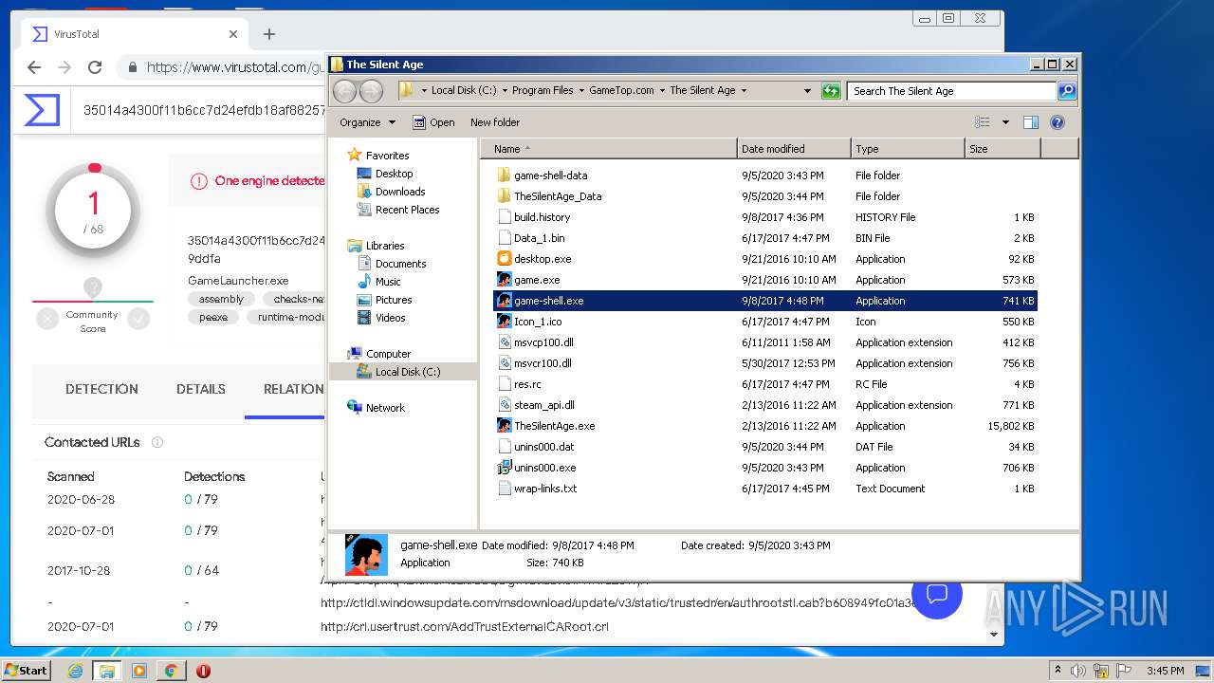Click the Explorer search magnifier icon
This screenshot has width=1214, height=683.
coord(1067,91)
